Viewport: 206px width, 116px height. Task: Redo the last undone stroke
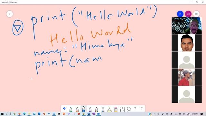pos(142,109)
